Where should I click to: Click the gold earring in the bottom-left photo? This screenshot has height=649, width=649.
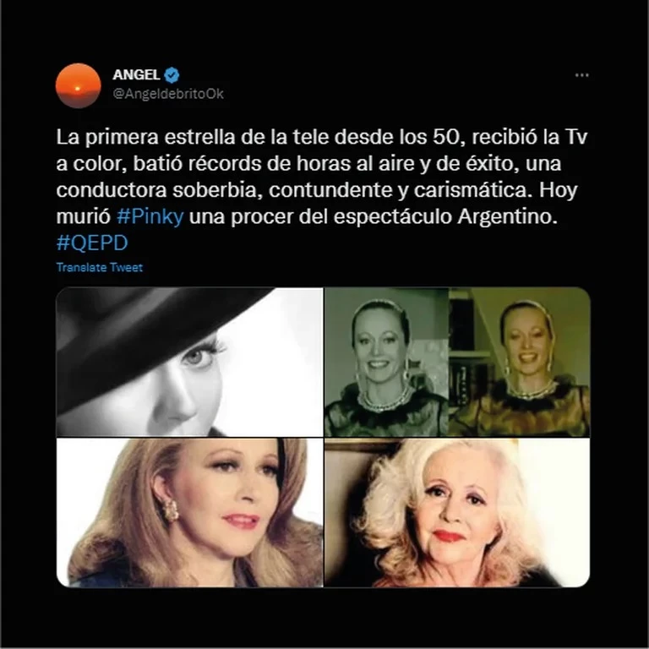tap(170, 510)
